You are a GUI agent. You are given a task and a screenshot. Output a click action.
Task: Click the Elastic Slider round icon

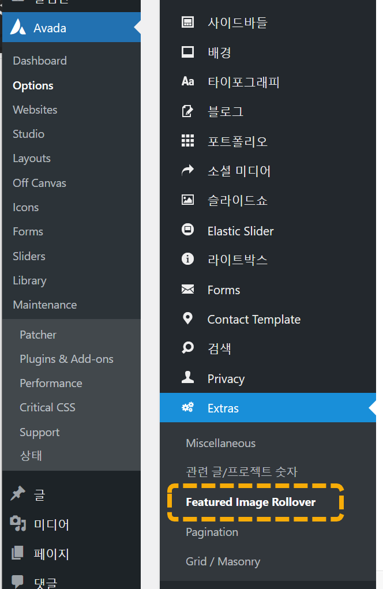pos(187,229)
